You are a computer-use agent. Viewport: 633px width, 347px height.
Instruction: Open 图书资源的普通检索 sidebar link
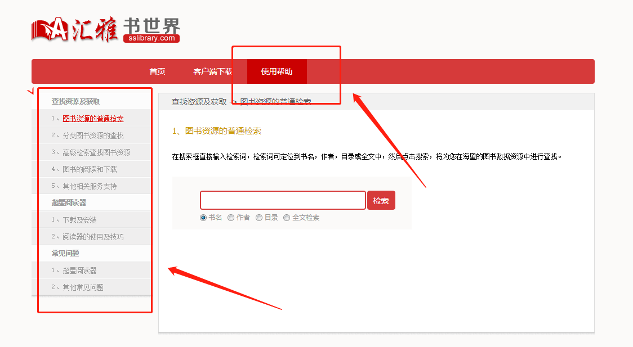tap(93, 119)
